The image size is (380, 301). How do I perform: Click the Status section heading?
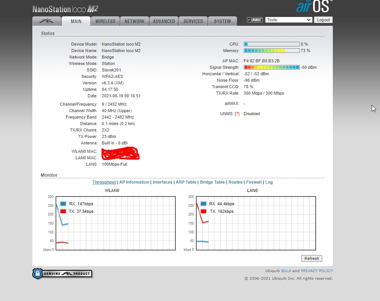[48, 33]
